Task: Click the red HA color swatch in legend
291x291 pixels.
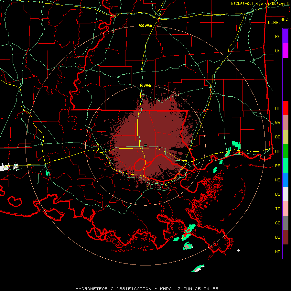Action: pos(286,108)
